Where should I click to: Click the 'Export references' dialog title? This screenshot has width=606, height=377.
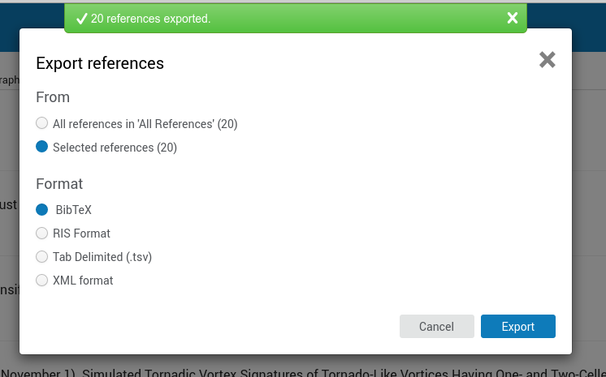(100, 63)
